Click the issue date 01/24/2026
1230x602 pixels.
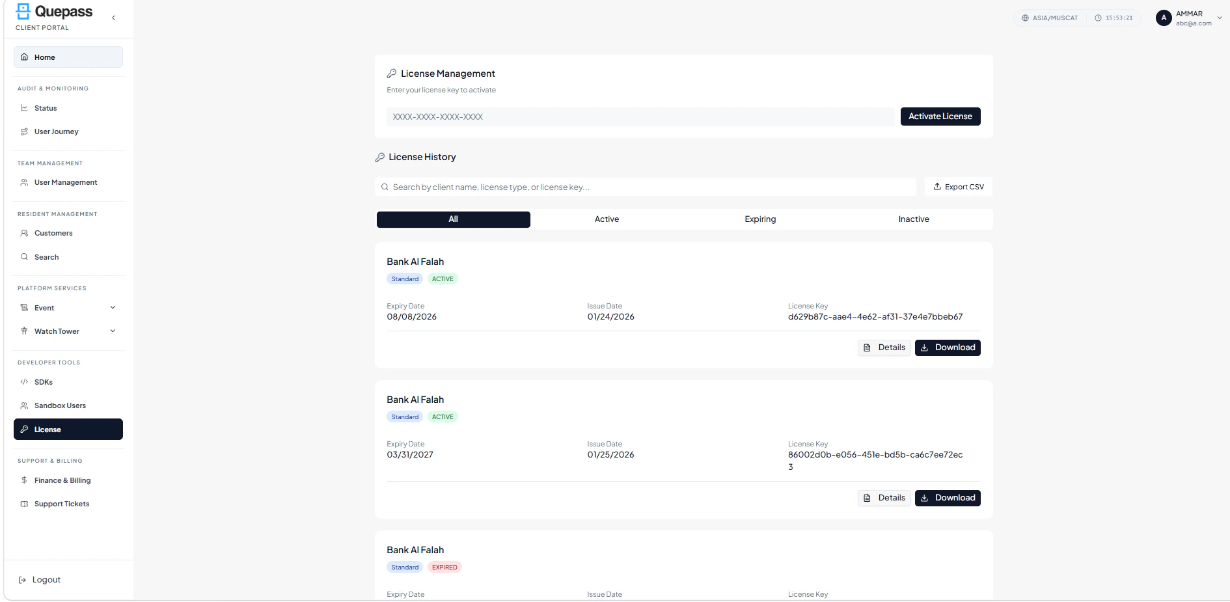click(610, 317)
